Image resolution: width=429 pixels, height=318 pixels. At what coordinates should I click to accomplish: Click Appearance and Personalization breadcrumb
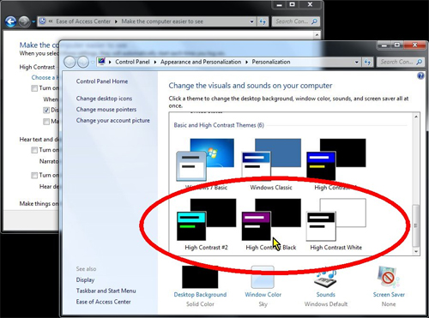point(201,62)
